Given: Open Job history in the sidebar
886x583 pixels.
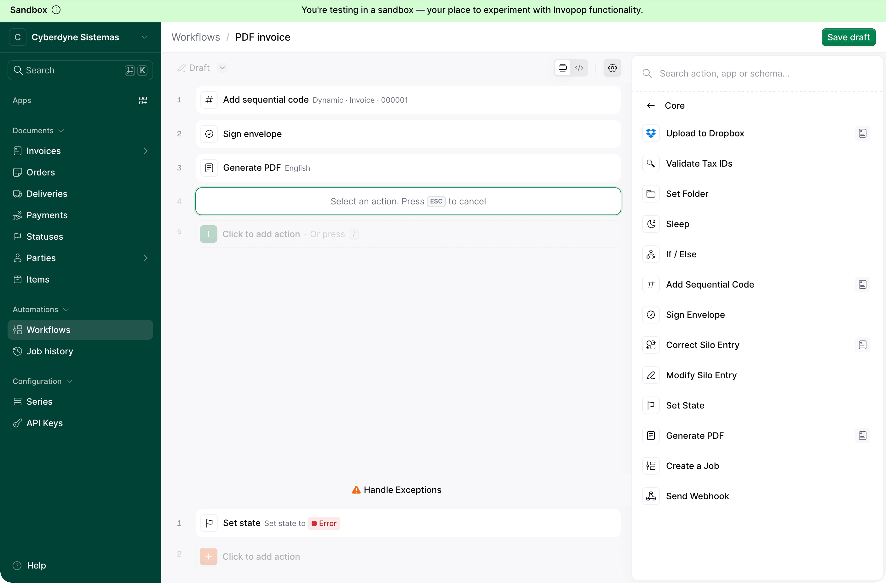Looking at the screenshot, I should (80, 351).
